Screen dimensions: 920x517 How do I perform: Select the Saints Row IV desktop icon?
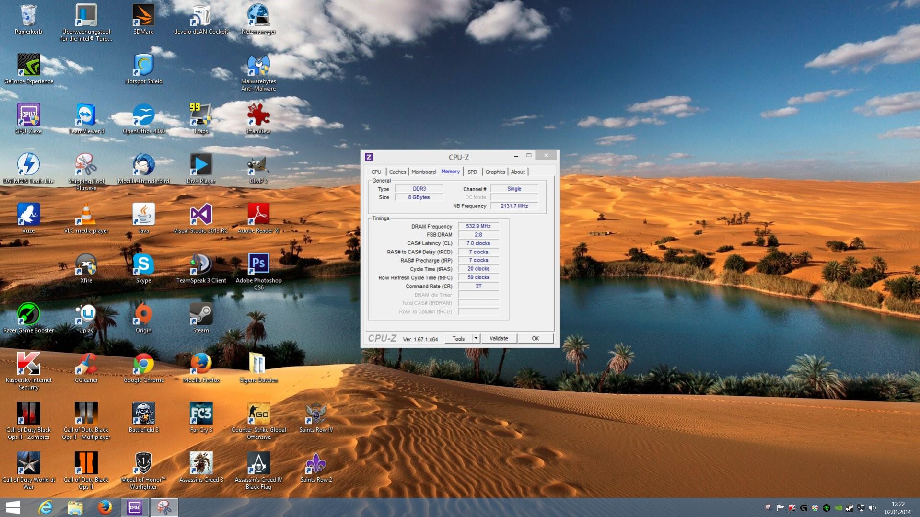(x=316, y=418)
